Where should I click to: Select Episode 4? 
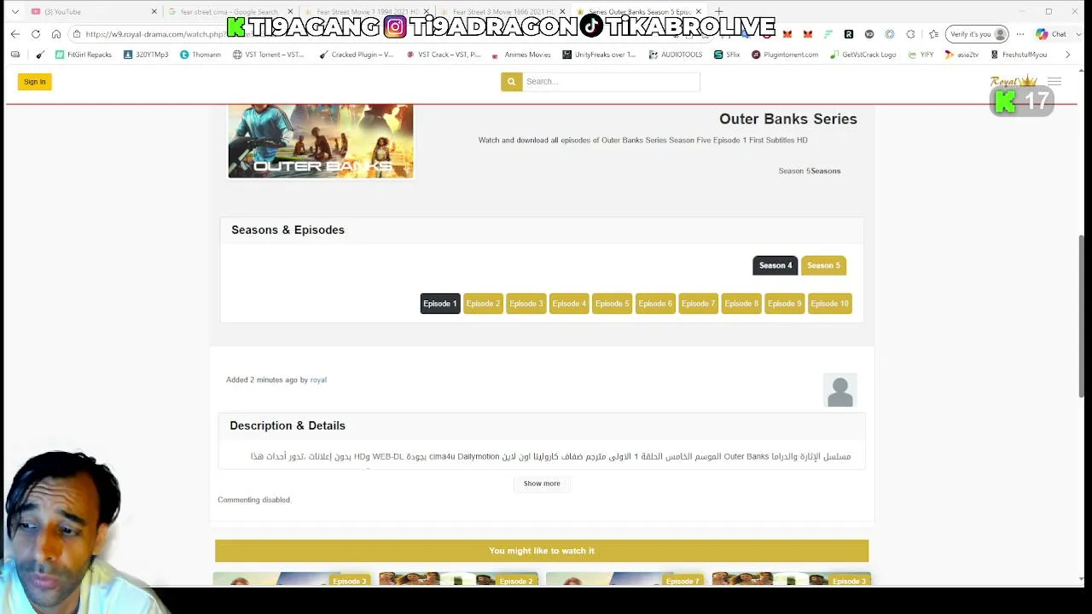pyautogui.click(x=569, y=304)
